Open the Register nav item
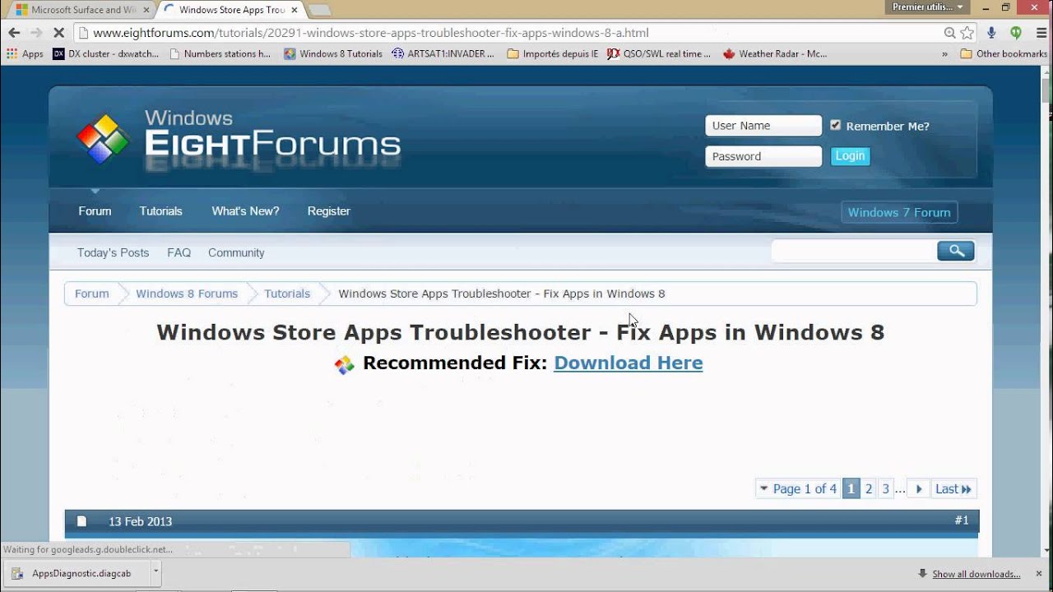This screenshot has width=1053, height=592. [x=328, y=211]
